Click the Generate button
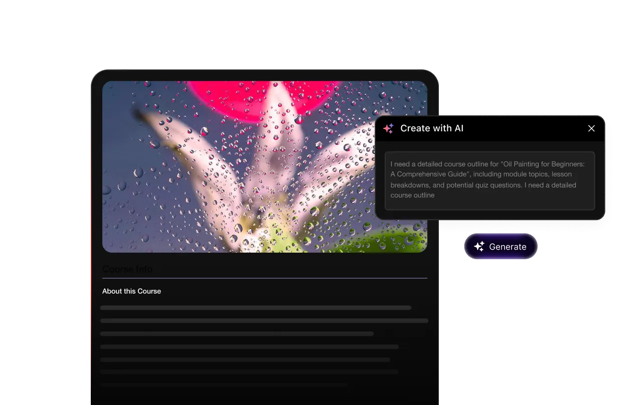Screen dimensions: 641x405 (501, 247)
